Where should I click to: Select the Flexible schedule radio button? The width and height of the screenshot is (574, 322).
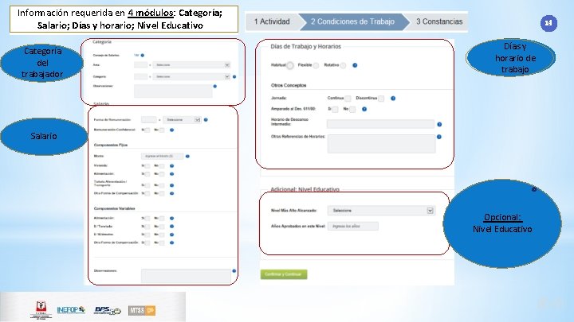click(x=316, y=65)
